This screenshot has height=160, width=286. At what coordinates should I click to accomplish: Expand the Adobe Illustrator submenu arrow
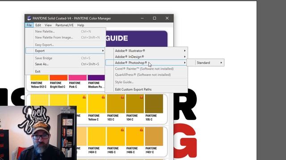tap(185, 51)
